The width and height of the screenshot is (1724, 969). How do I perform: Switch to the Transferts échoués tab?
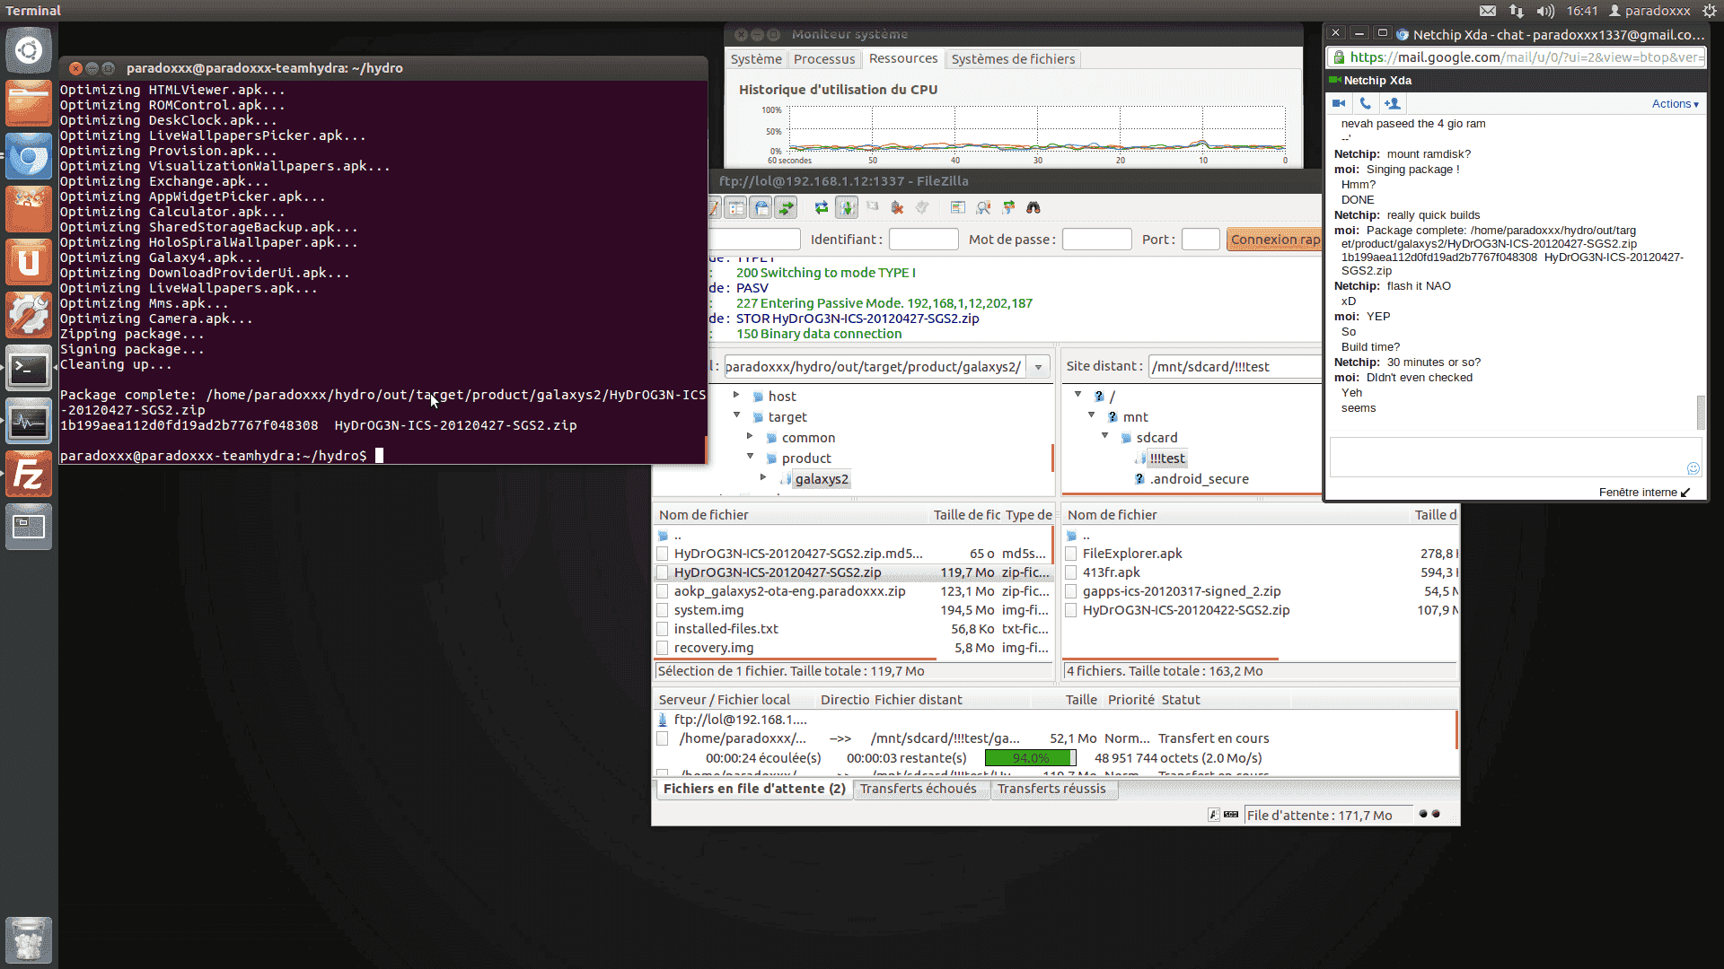[x=918, y=789]
